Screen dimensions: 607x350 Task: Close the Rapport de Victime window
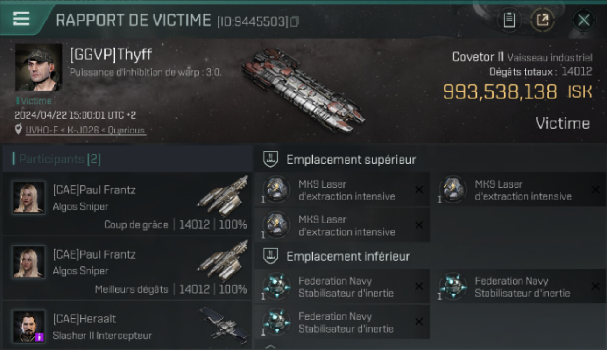pos(584,20)
